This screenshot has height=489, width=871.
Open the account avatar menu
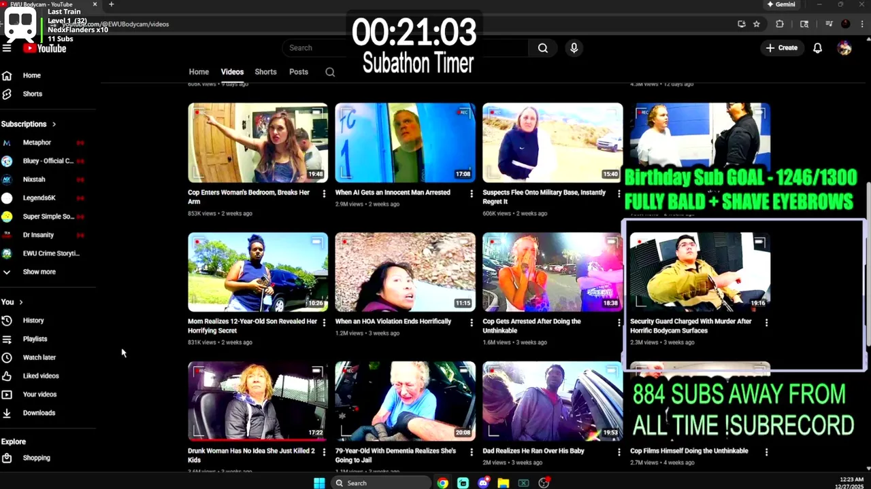(x=844, y=48)
